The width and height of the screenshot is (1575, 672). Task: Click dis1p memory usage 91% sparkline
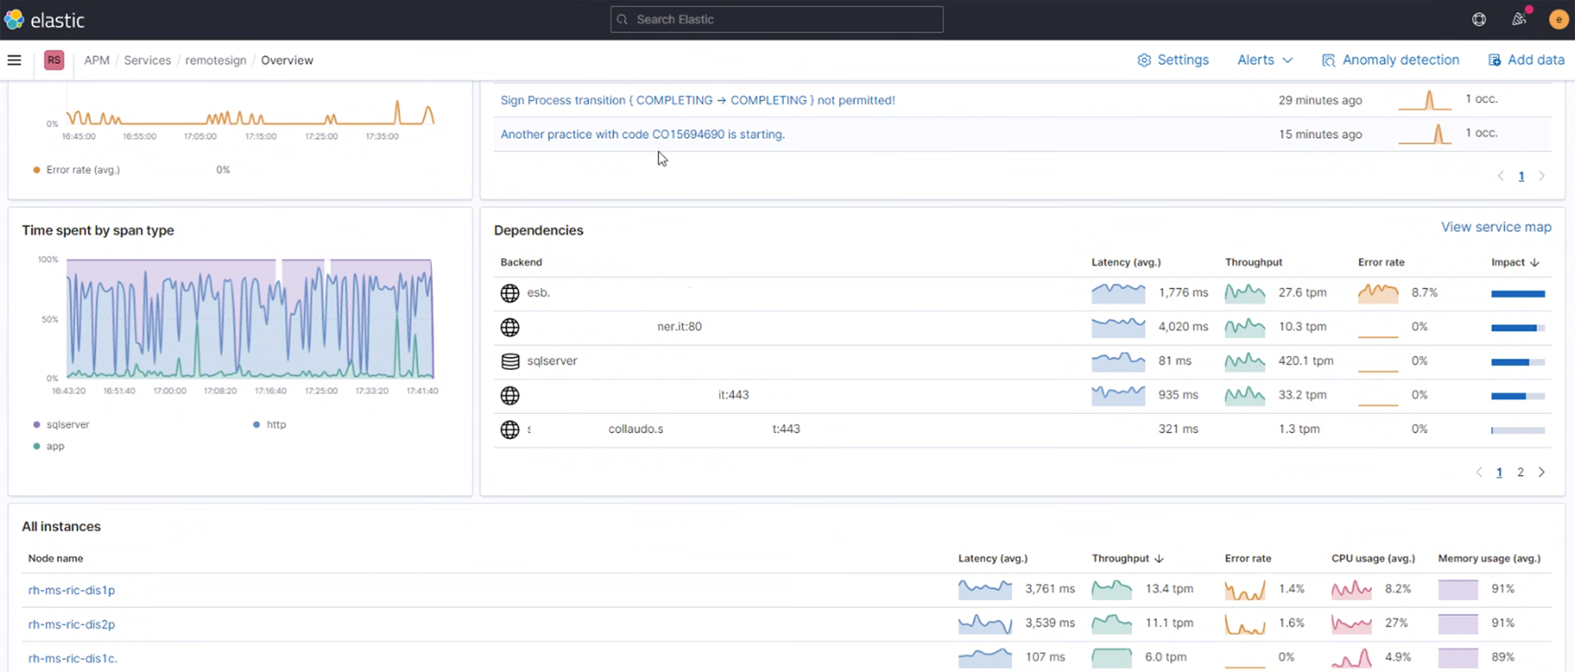(x=1458, y=590)
